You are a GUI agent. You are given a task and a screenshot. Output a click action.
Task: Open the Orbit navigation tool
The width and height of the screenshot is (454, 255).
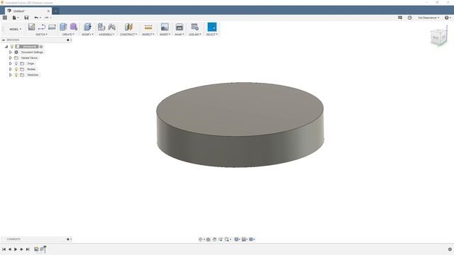click(201, 239)
